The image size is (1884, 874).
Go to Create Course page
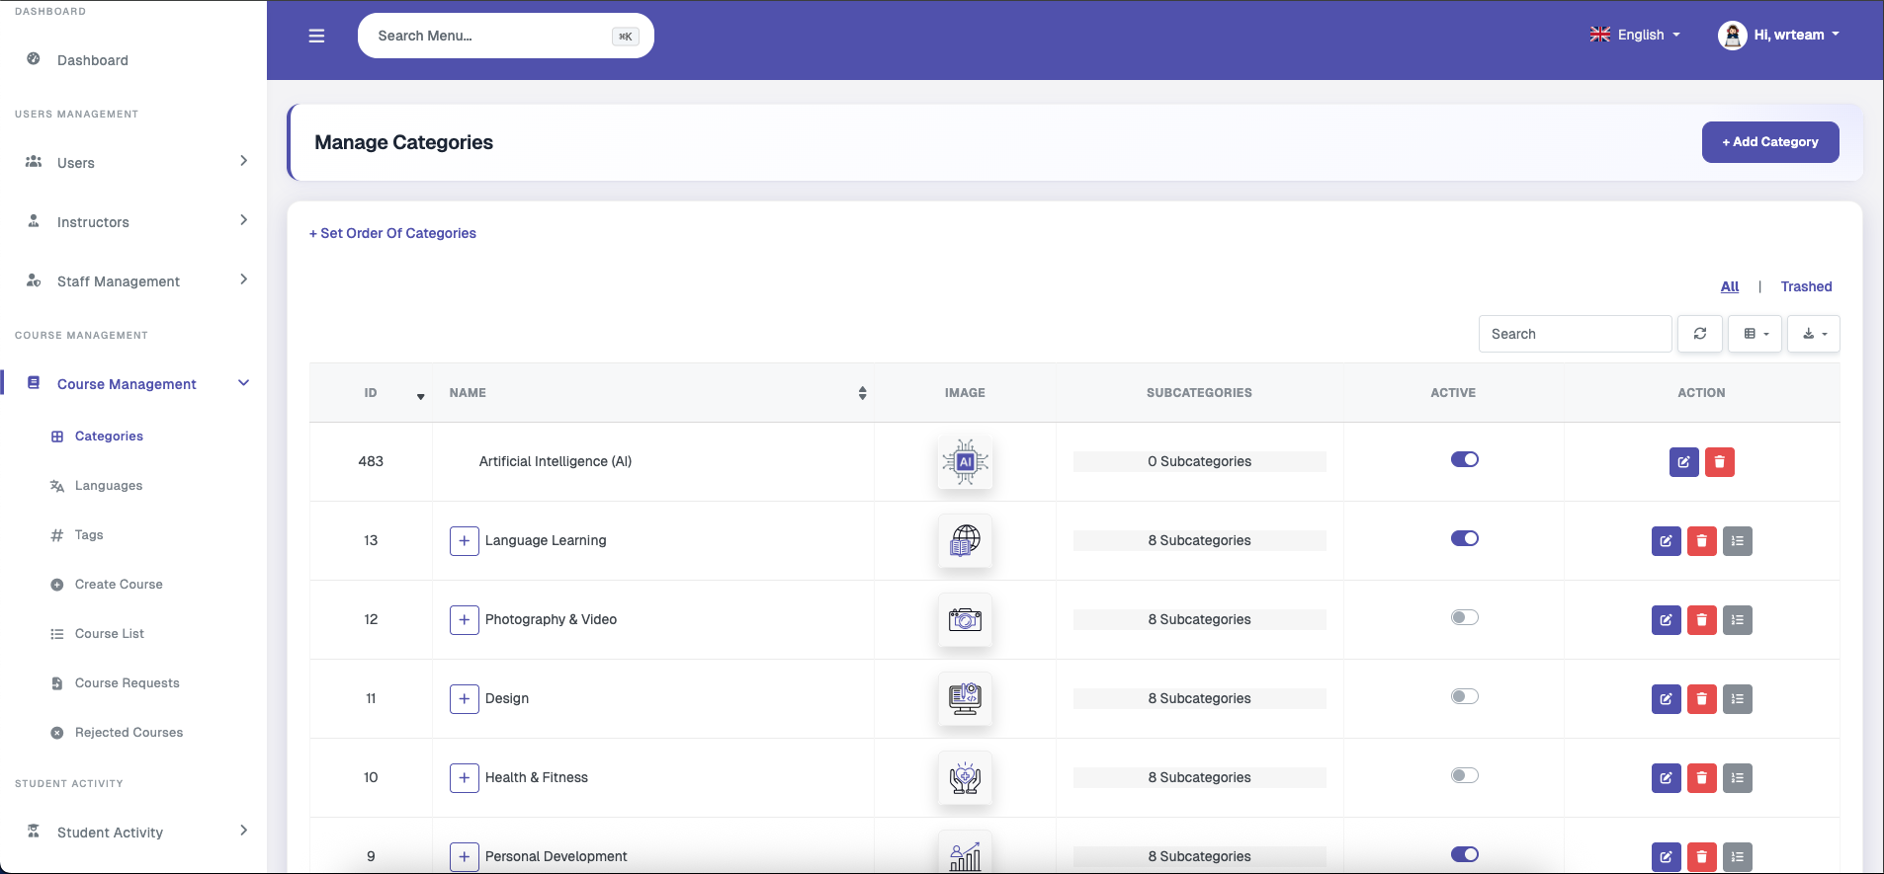119,585
